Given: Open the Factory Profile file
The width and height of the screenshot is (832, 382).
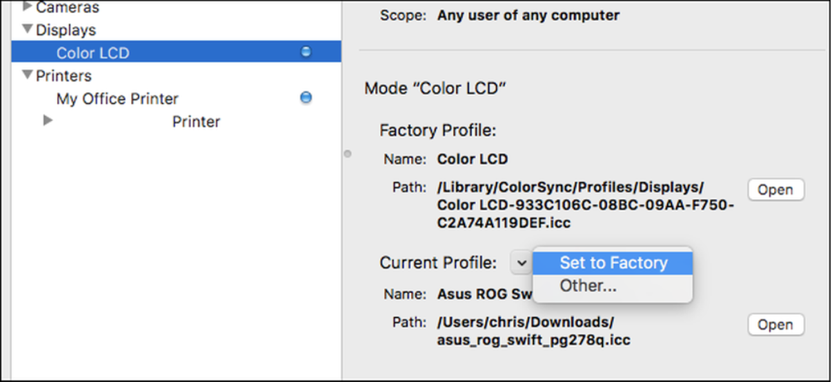Looking at the screenshot, I should [x=775, y=190].
